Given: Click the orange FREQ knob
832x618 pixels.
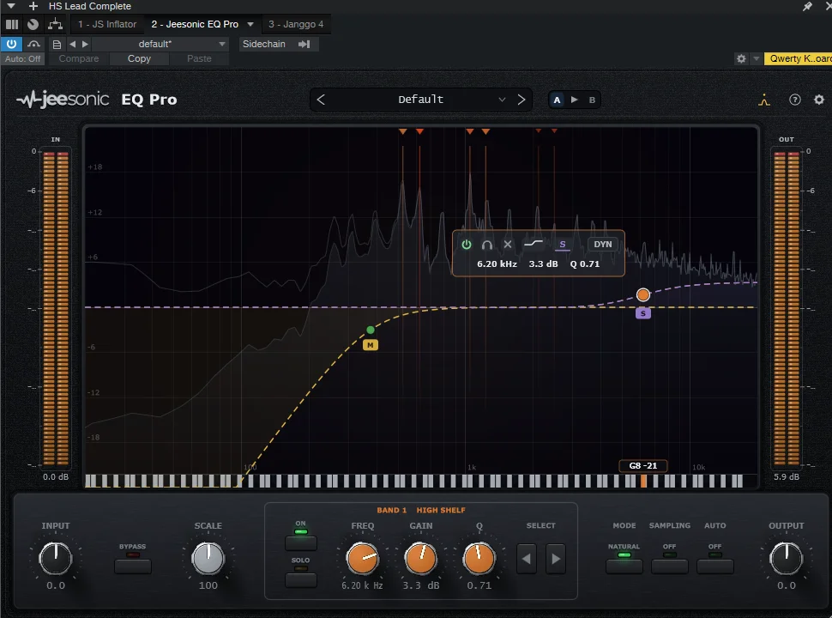Looking at the screenshot, I should point(363,559).
